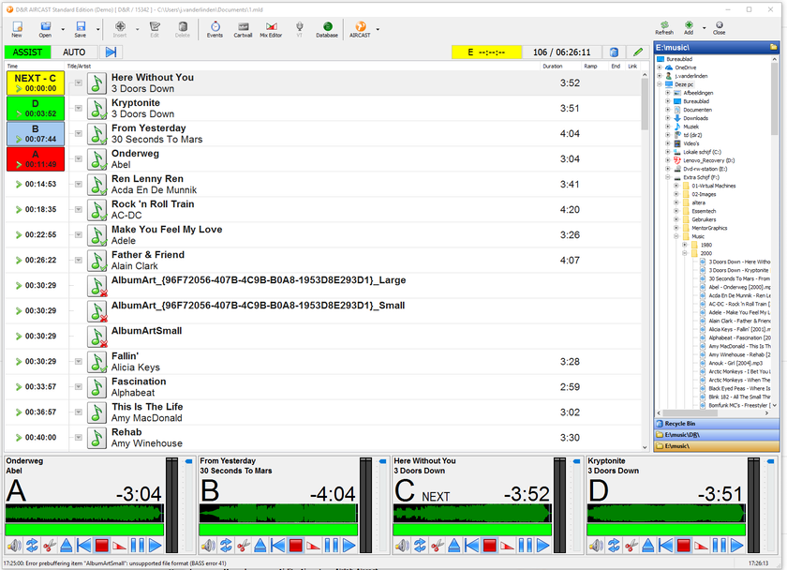The height and width of the screenshot is (570, 787).
Task: Eject the track from player C
Action: coord(454,546)
